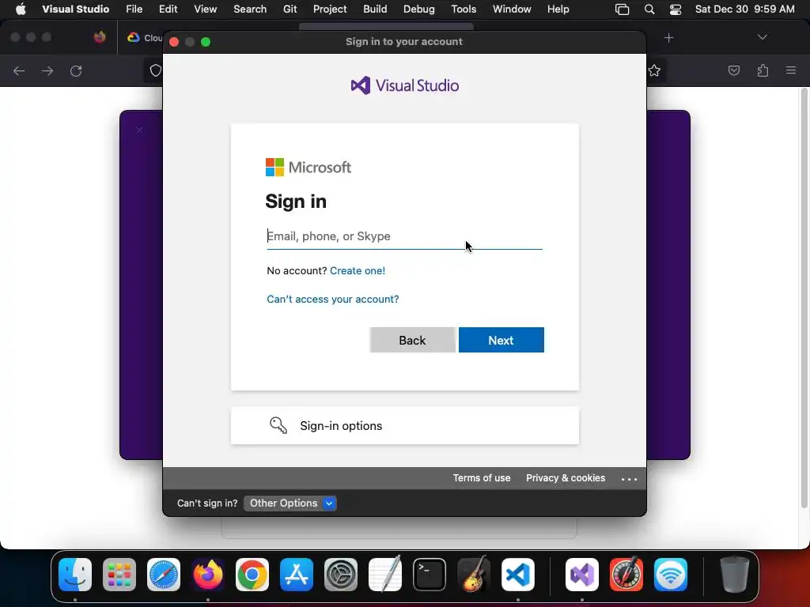The image size is (810, 607).
Task: Open GarageBand from the dock
Action: pyautogui.click(x=474, y=575)
